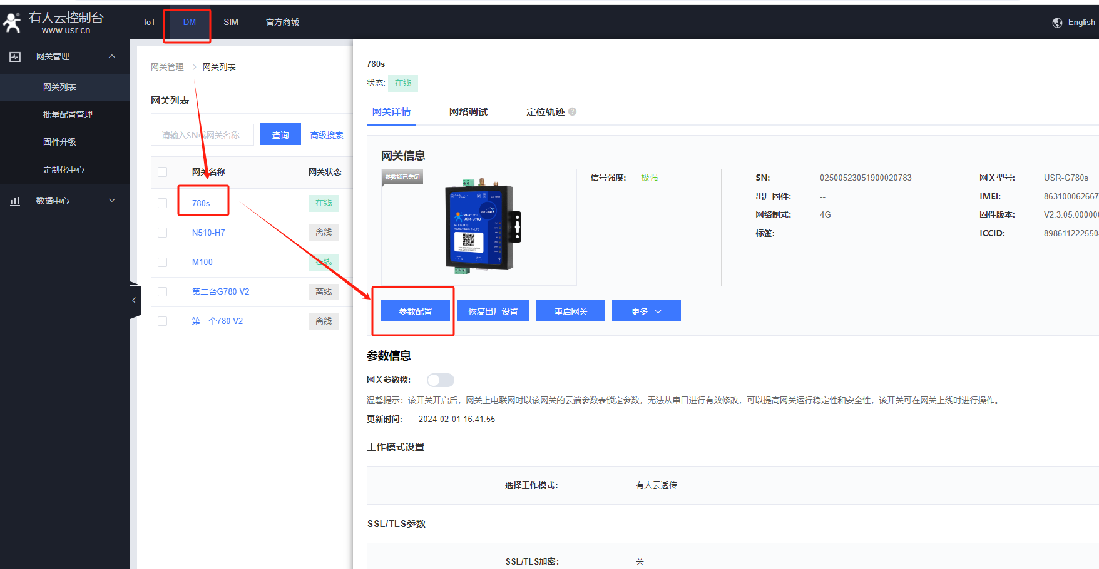Click the globe language icon

1057,23
